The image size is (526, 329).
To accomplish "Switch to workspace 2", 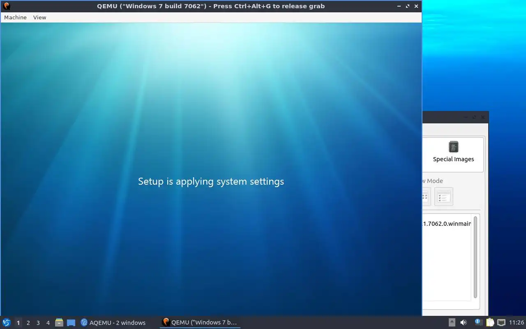I will (x=28, y=323).
